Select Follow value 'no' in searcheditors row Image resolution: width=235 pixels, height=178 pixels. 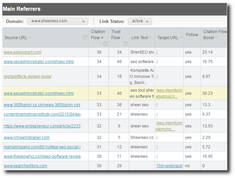tap(187, 166)
